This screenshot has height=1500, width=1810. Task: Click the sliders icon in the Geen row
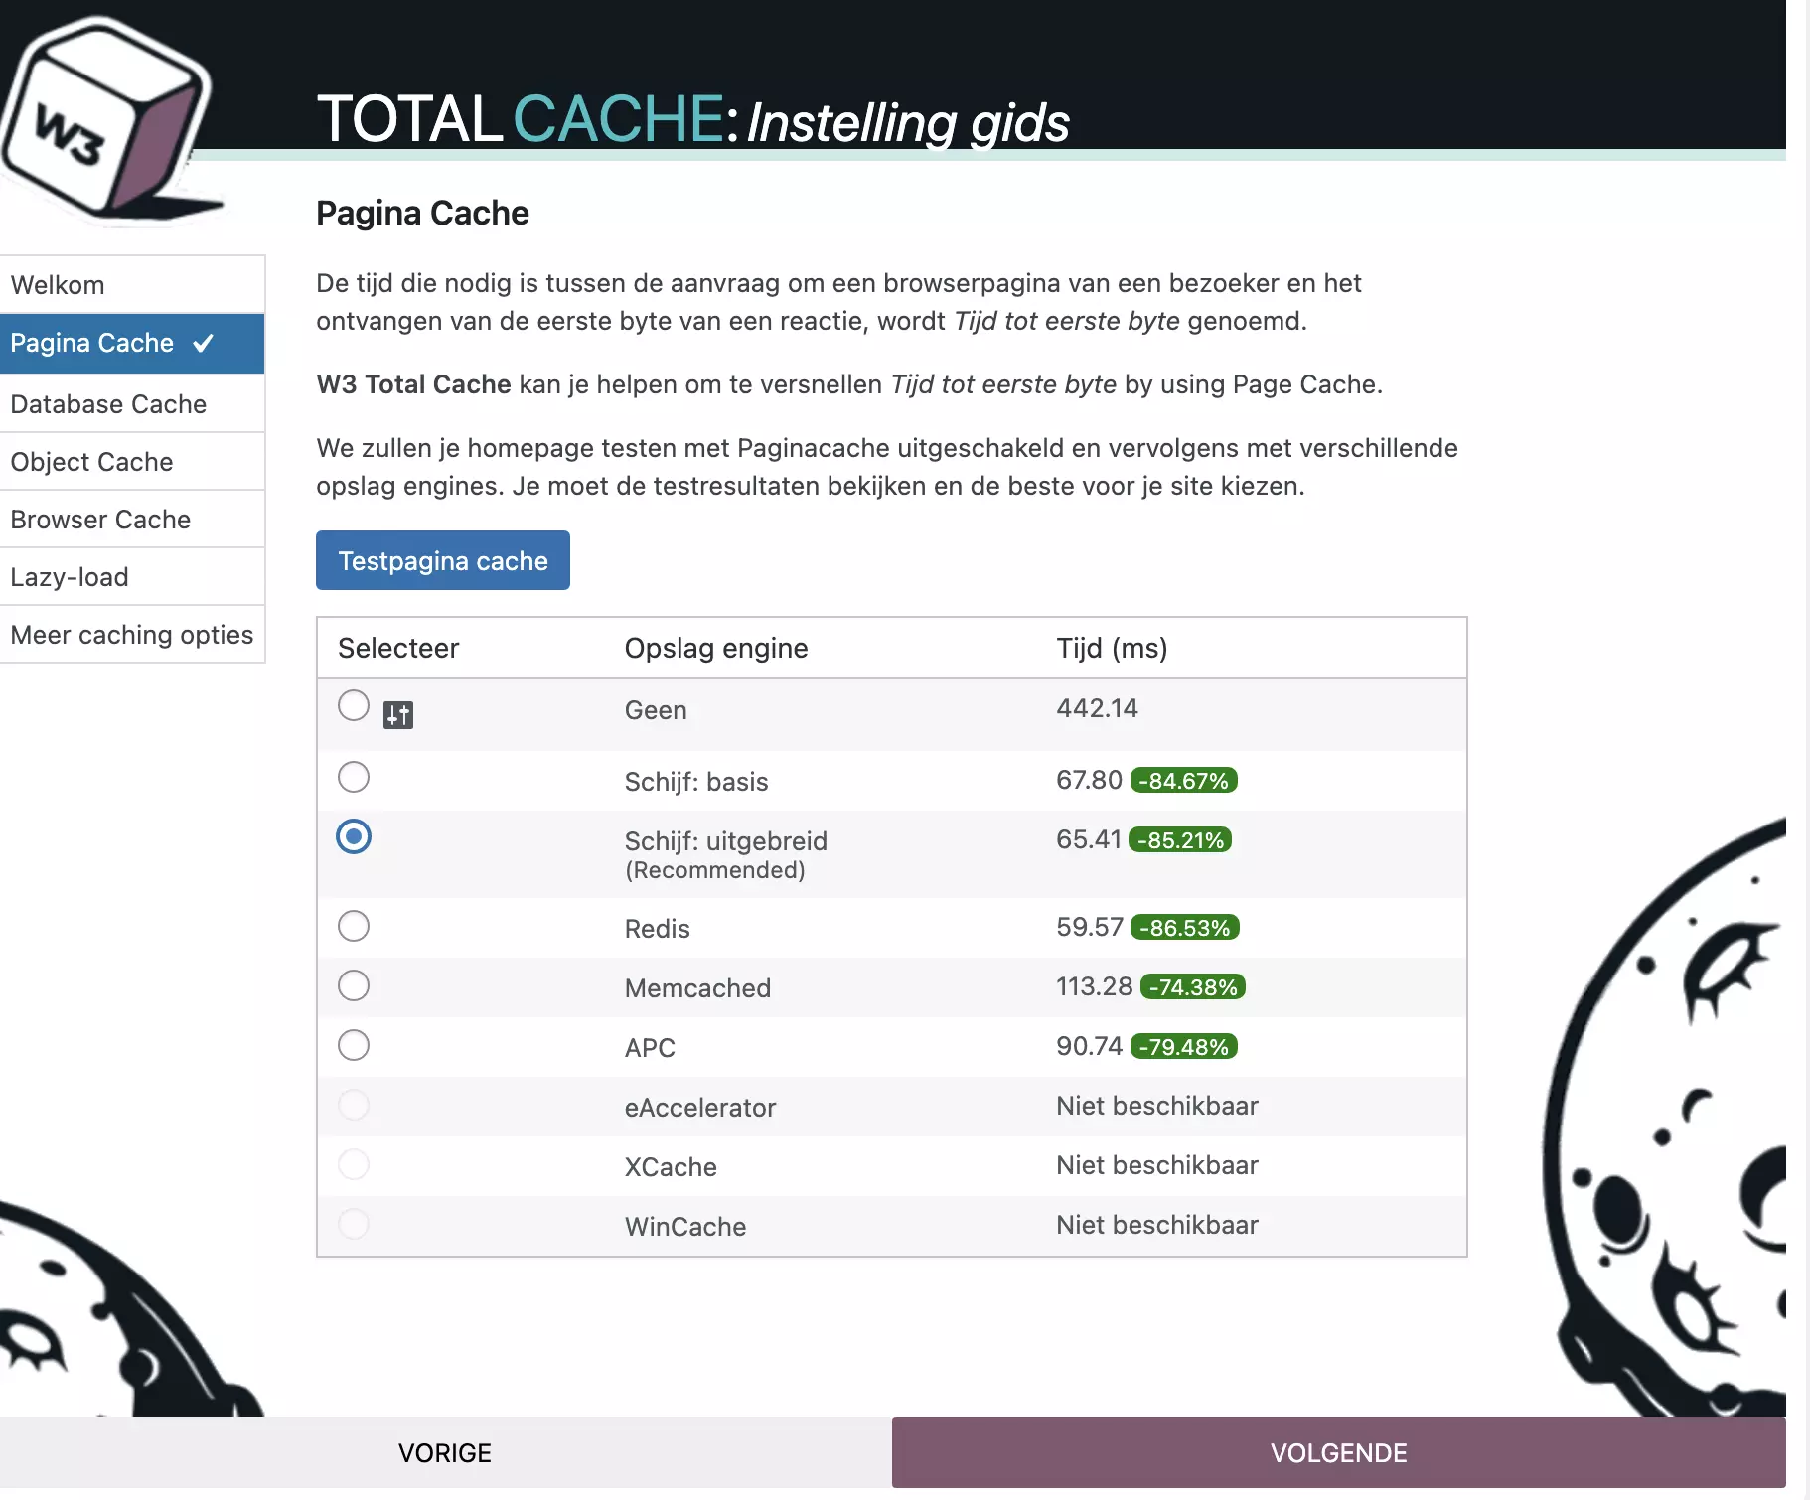tap(398, 714)
